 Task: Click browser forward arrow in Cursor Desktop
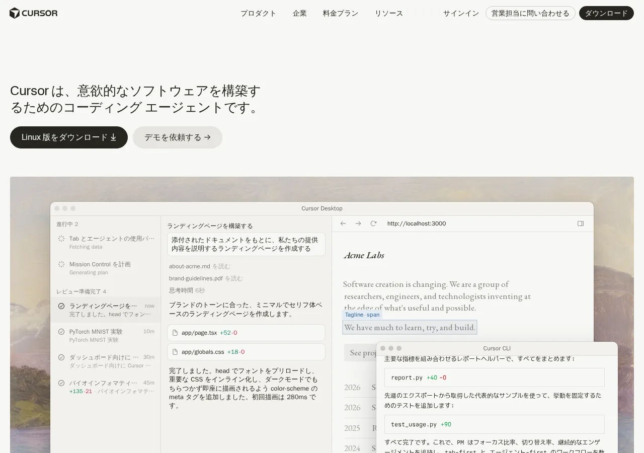358,223
